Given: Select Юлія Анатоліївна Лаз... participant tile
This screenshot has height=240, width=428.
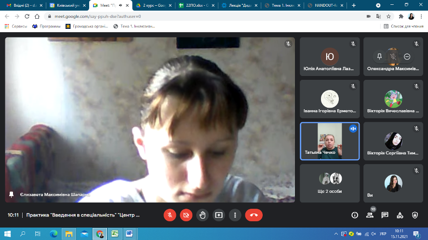Looking at the screenshot, I should pyautogui.click(x=330, y=57).
